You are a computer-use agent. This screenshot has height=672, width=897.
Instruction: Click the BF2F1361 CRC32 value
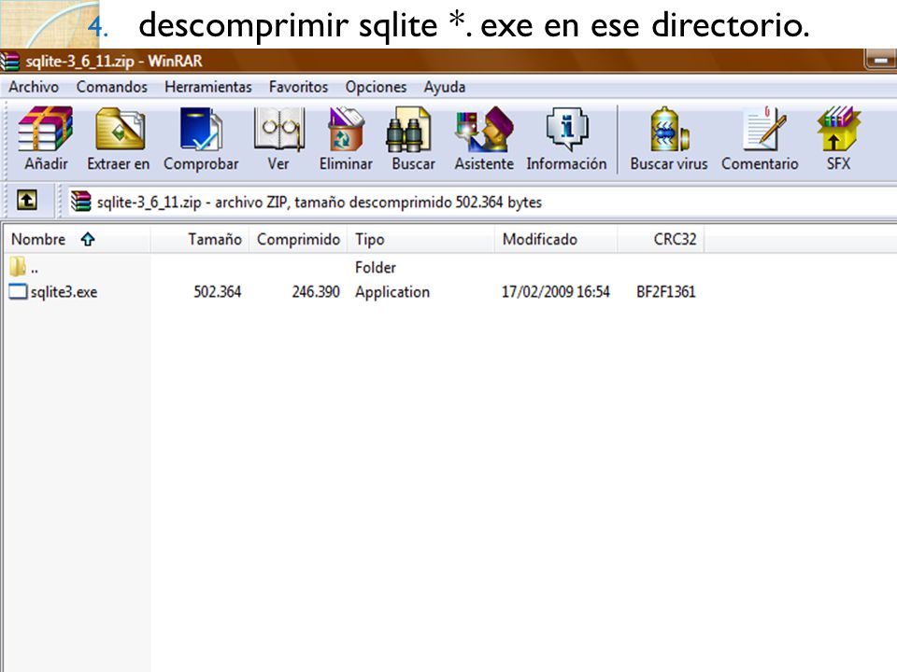click(x=666, y=291)
